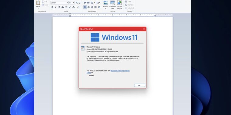This screenshot has width=231, height=115.
Task: Click the Microsoft Windows text line
Action: point(93,47)
